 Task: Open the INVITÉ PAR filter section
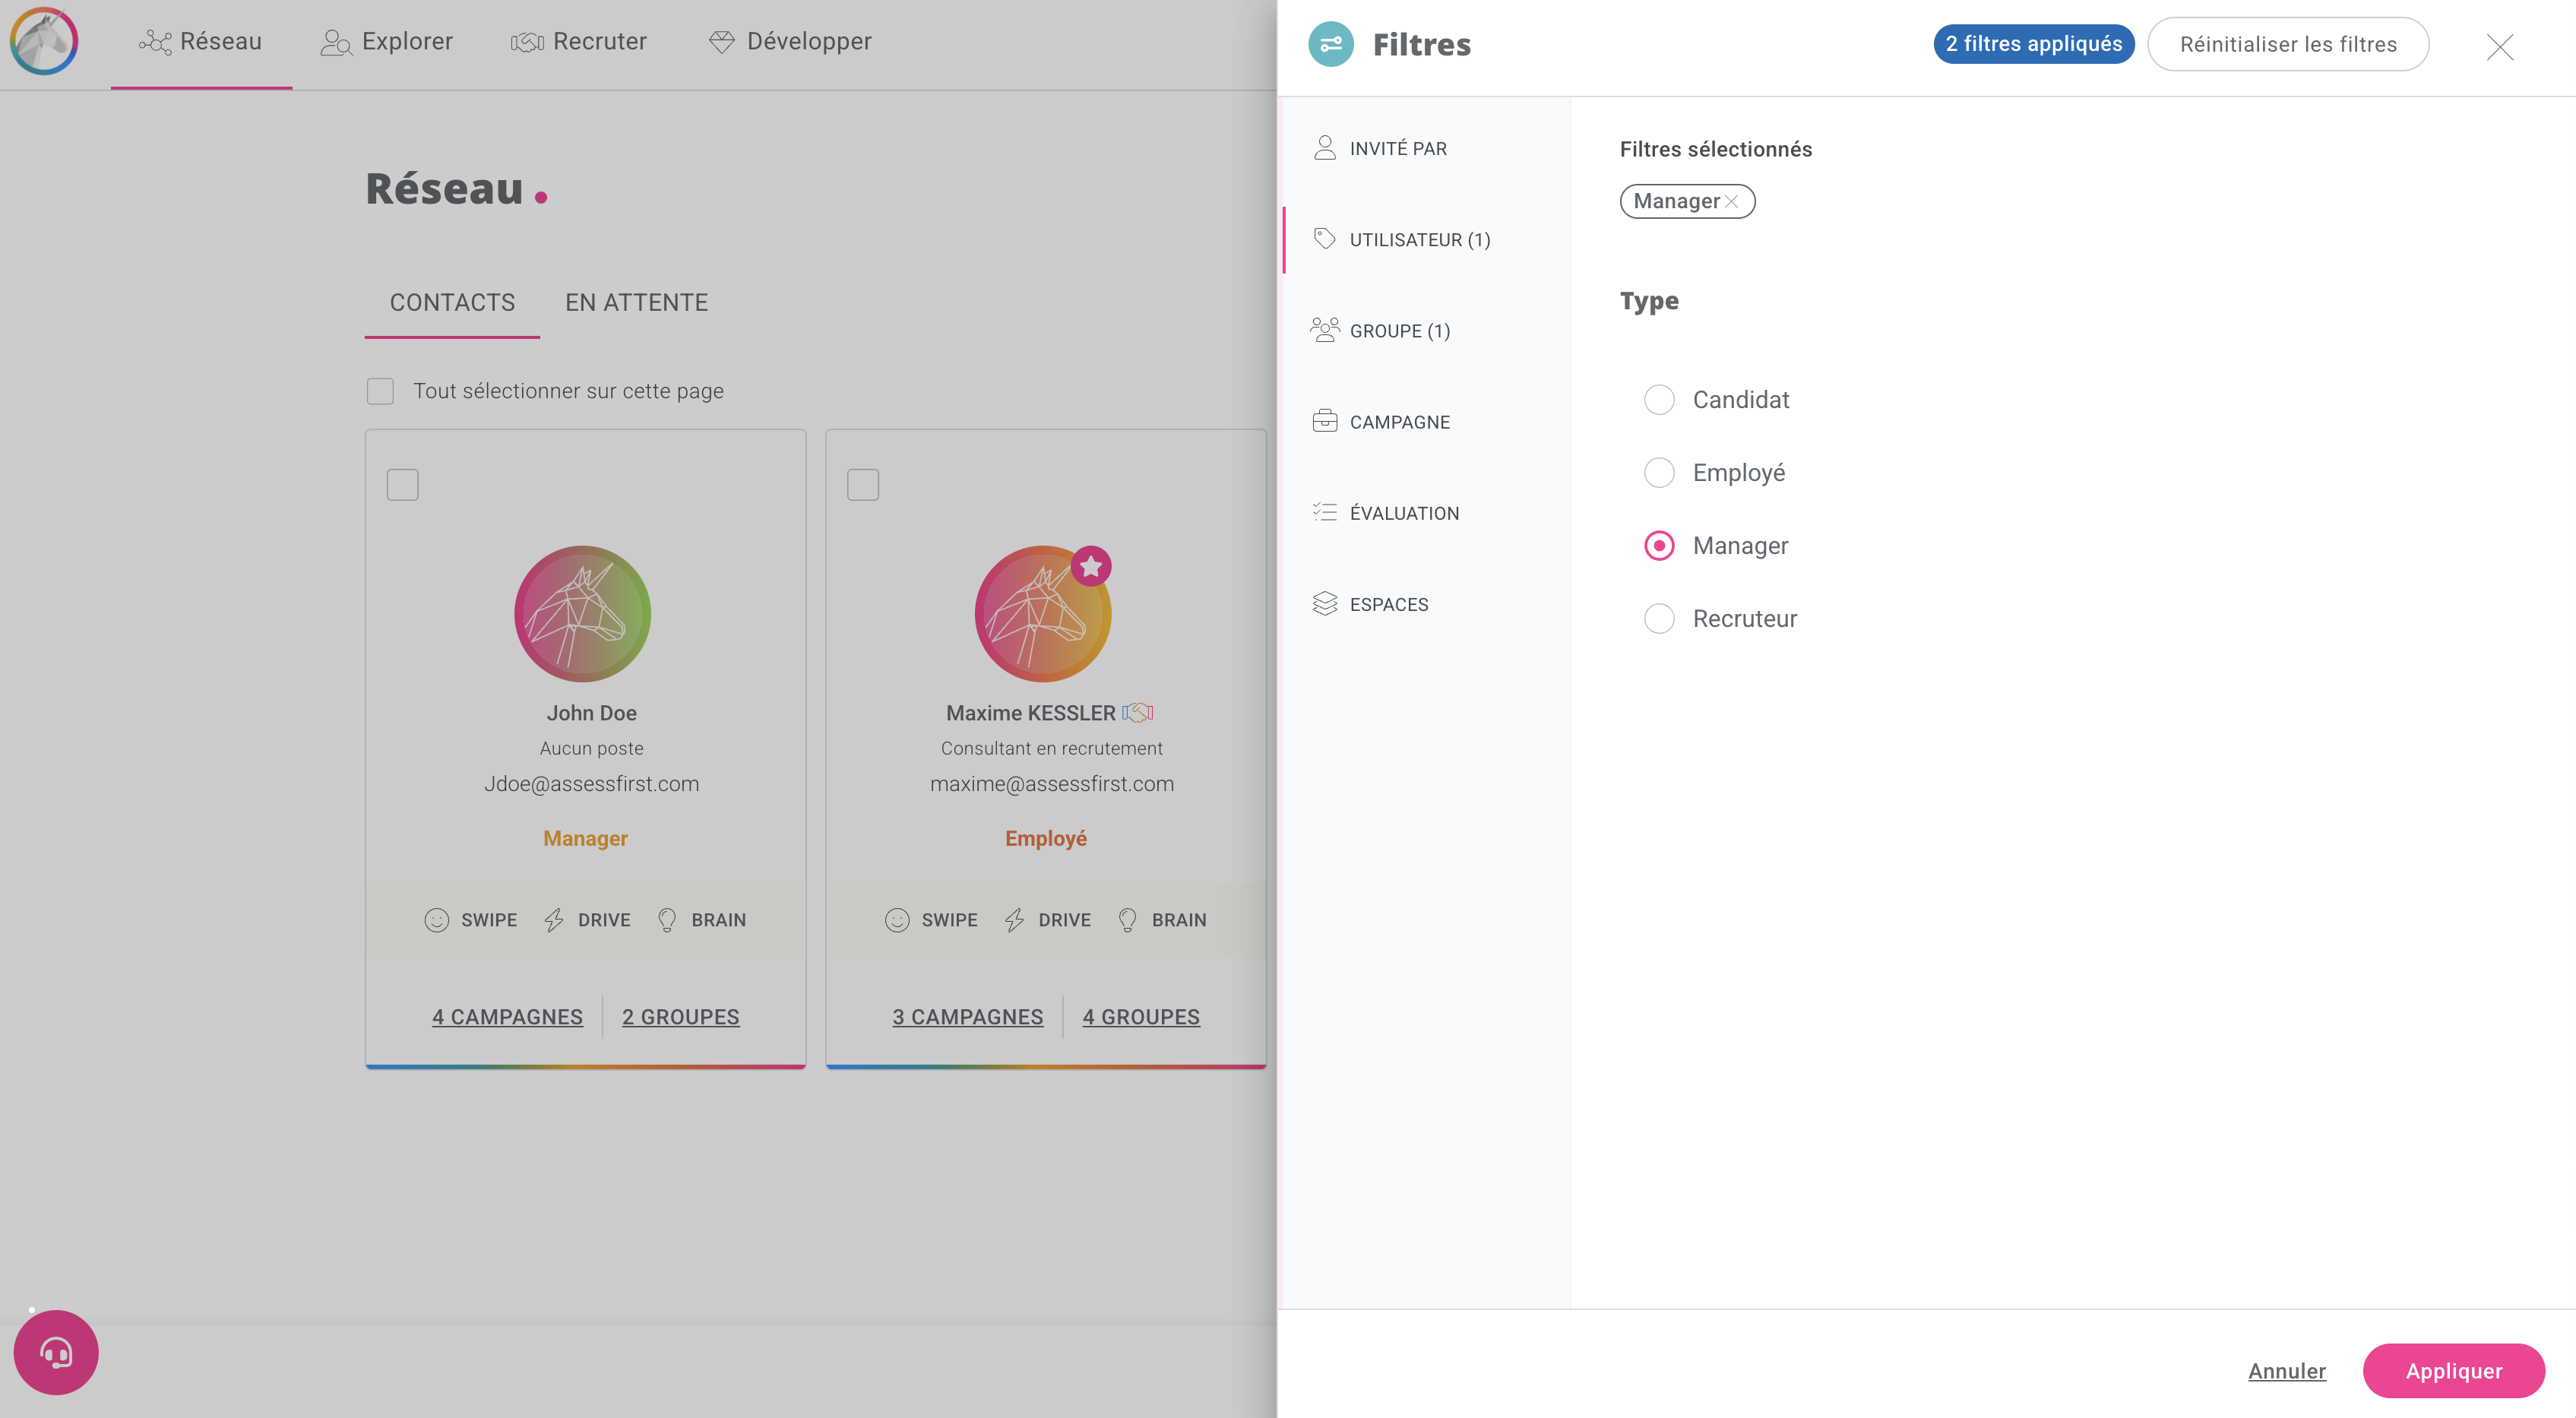(1397, 149)
